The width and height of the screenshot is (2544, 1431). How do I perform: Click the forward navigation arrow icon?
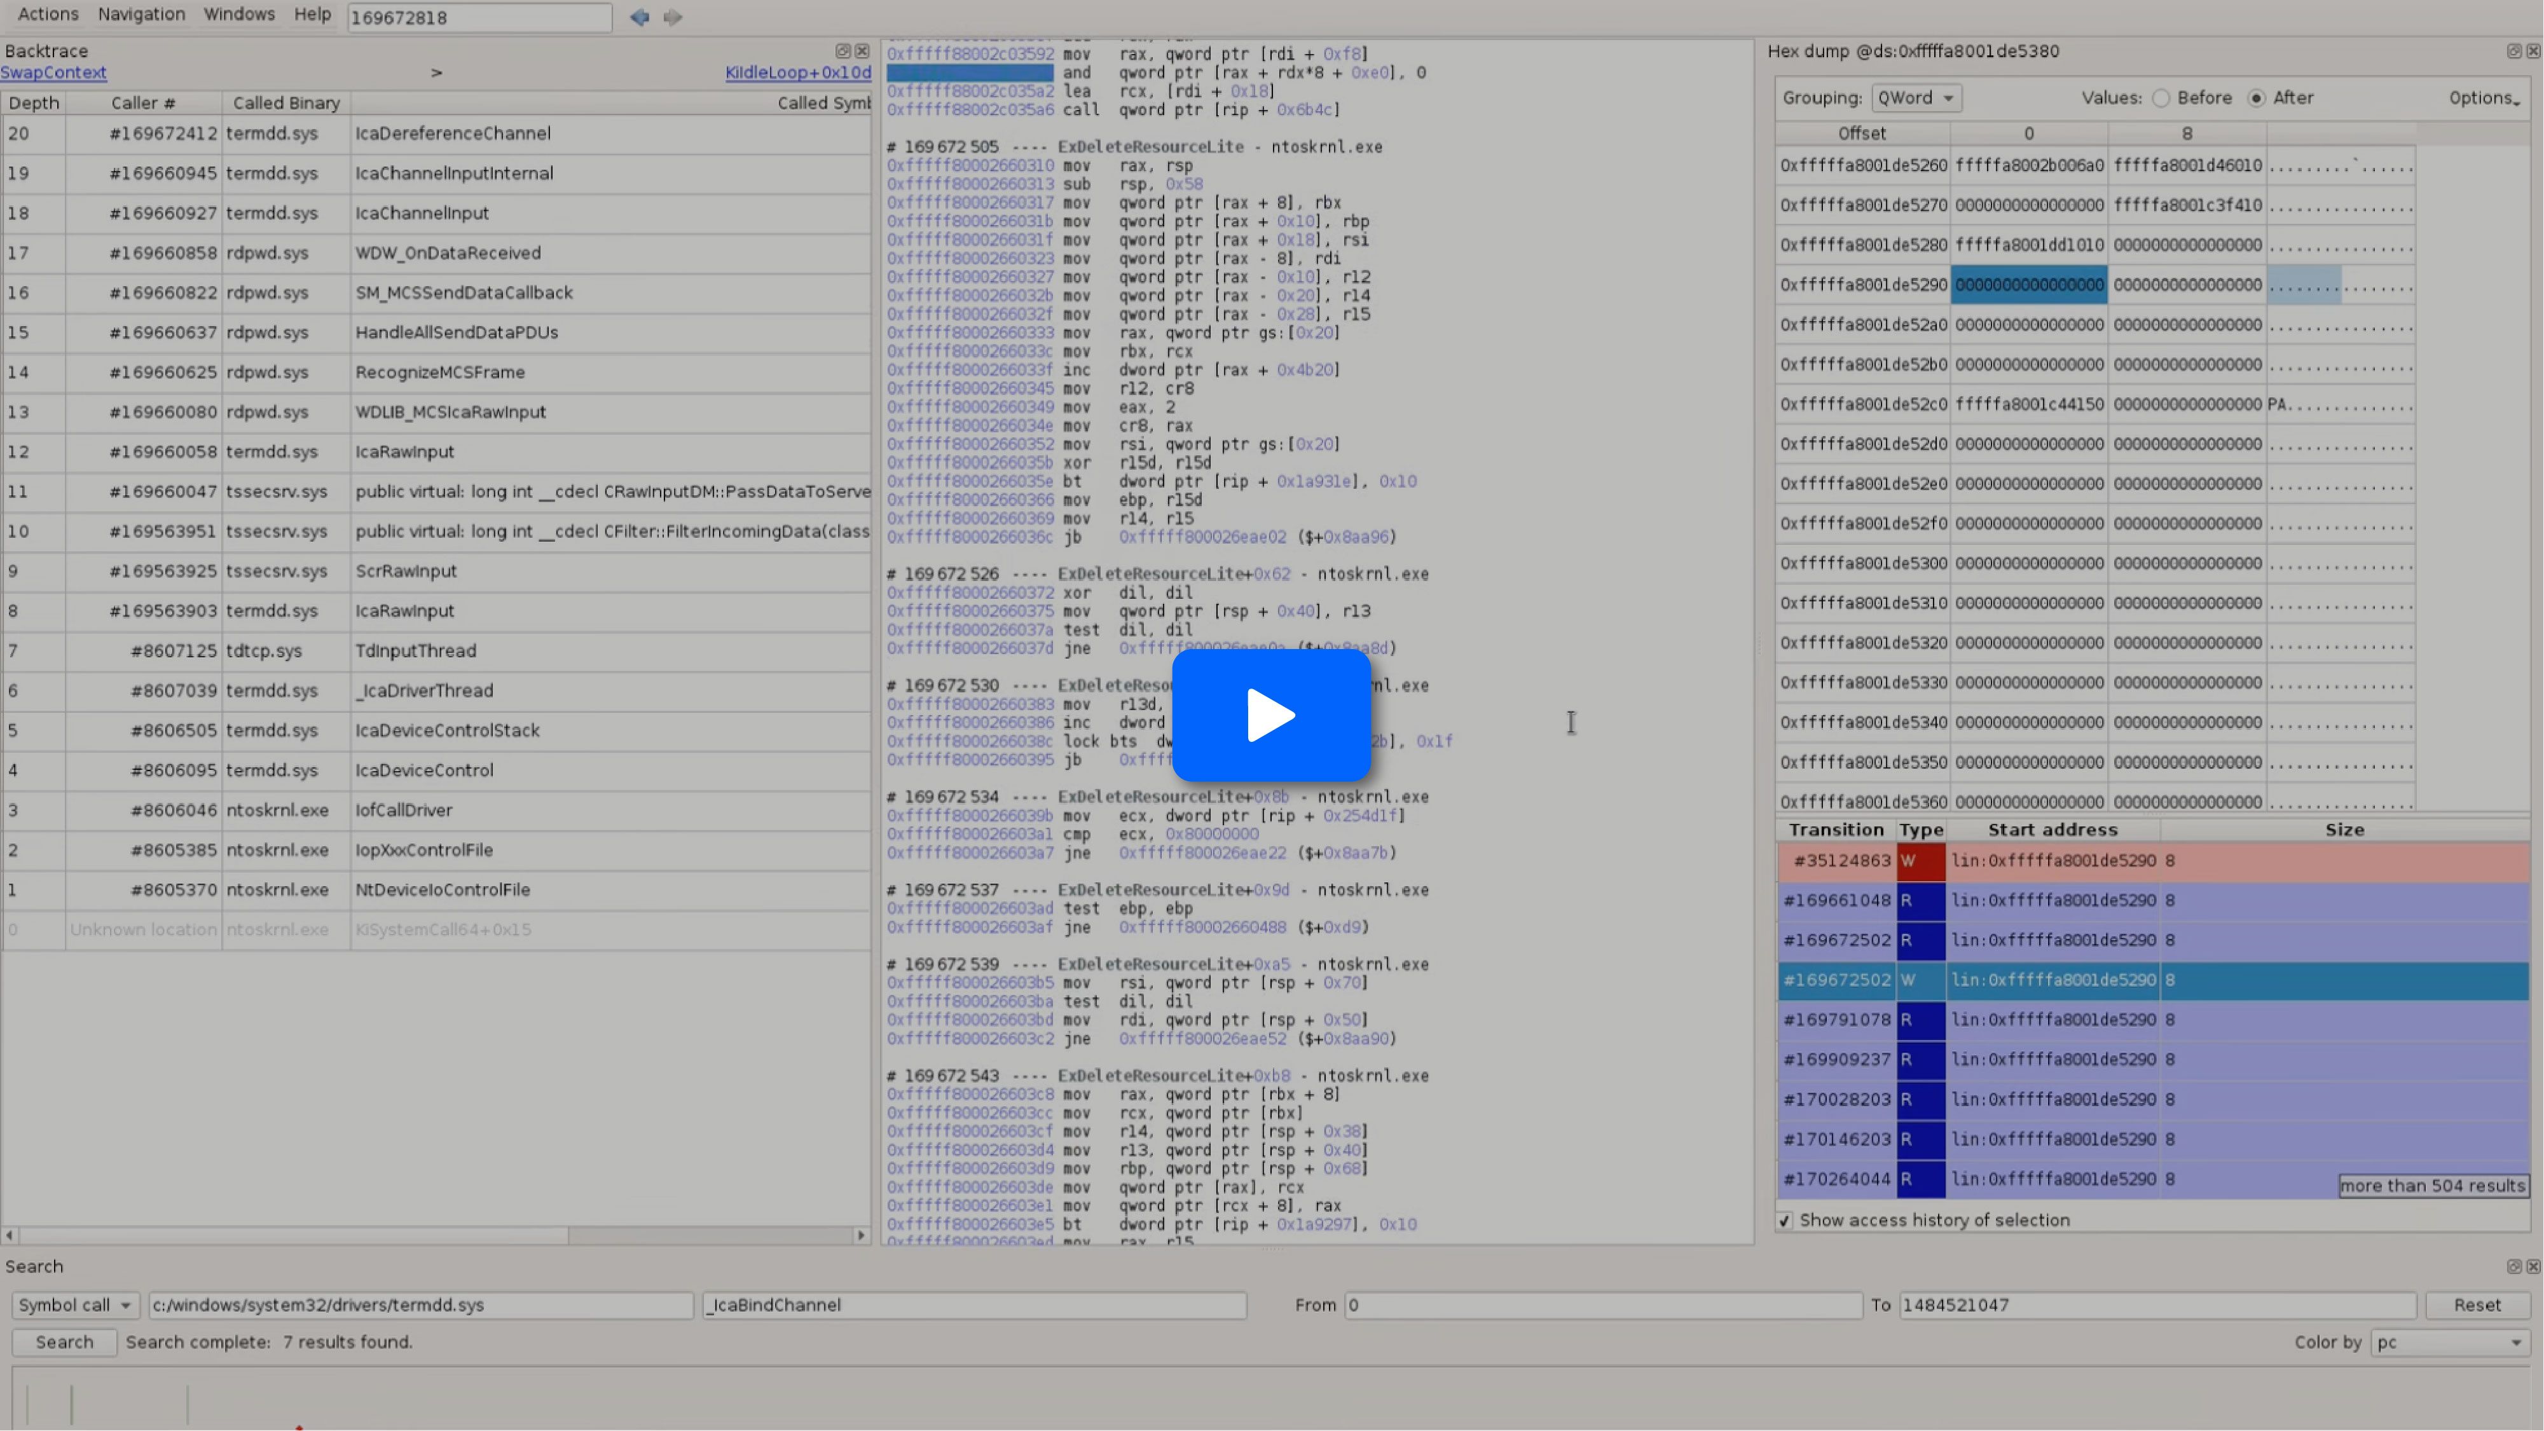(x=673, y=17)
